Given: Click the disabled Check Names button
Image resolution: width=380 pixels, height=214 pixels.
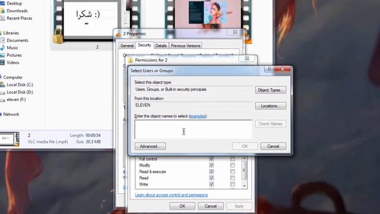Looking at the screenshot, I should click(x=271, y=124).
